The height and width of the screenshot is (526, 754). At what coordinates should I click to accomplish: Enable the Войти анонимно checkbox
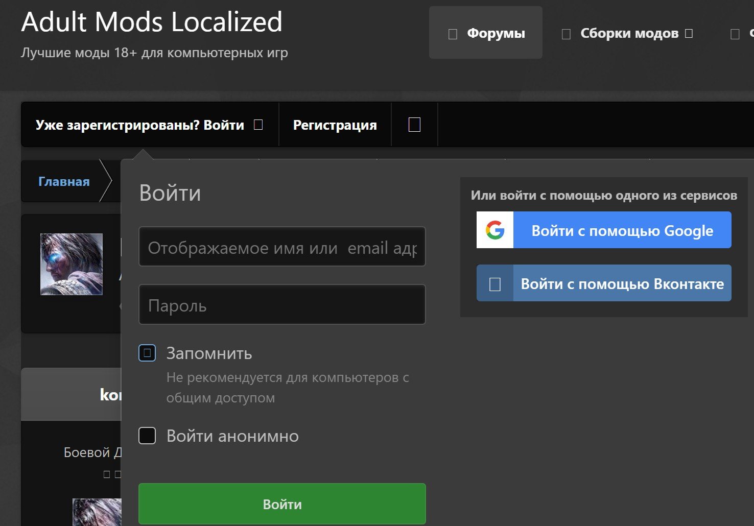(x=147, y=436)
